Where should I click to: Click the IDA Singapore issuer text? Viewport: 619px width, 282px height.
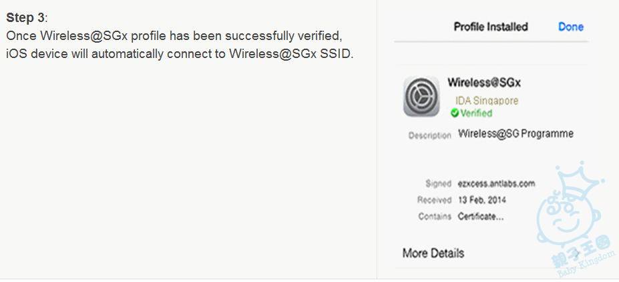[x=486, y=101]
